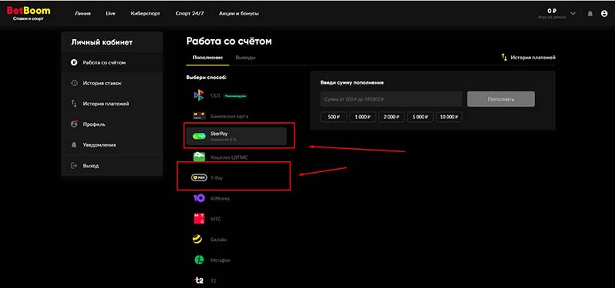Viewport: 615px width, 288px height.
Task: Select the ЮMoney payment method
Action: point(236,198)
